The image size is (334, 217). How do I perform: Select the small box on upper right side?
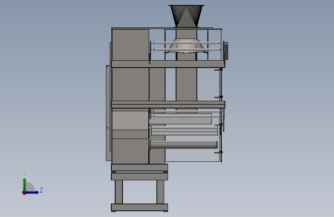(x=226, y=51)
